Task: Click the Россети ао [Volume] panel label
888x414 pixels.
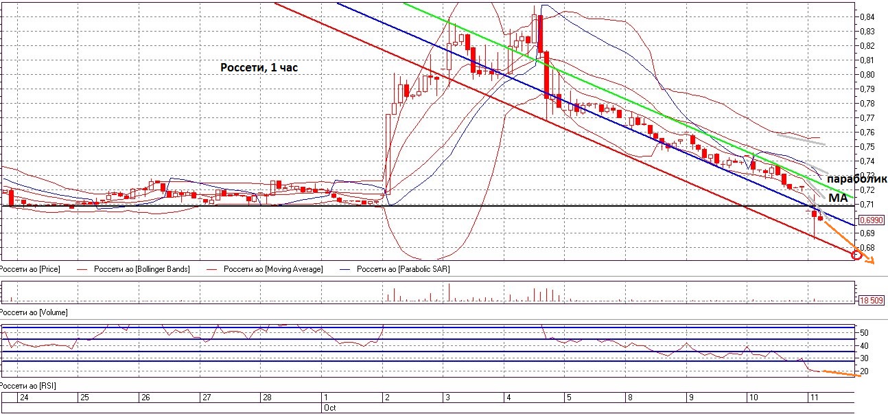Action: pyautogui.click(x=33, y=312)
